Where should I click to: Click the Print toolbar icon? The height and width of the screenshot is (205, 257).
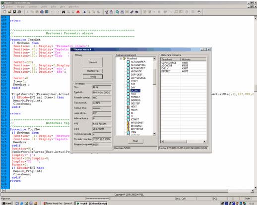pos(19,12)
